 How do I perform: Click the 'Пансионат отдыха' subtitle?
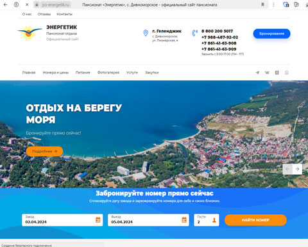coord(62,33)
